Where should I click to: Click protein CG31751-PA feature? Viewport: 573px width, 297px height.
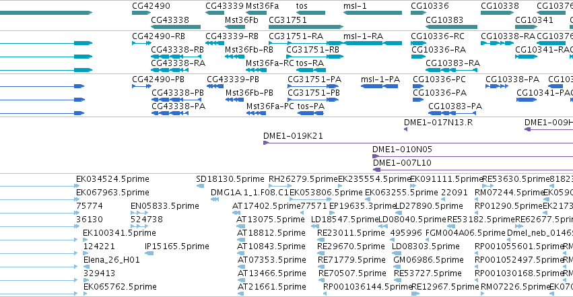tap(313, 86)
